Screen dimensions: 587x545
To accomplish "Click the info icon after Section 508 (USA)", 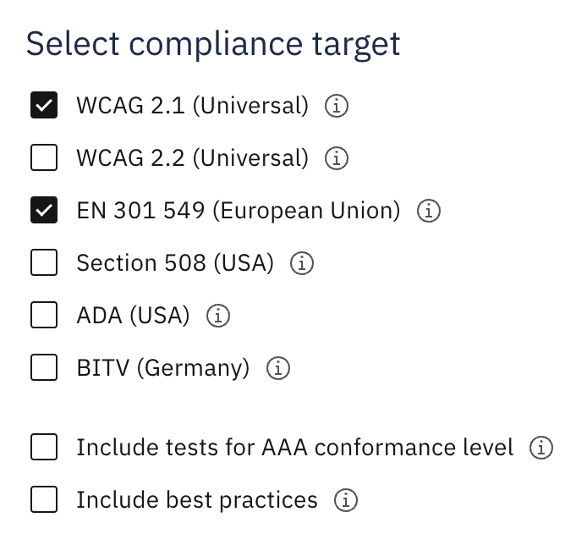I will (x=302, y=263).
